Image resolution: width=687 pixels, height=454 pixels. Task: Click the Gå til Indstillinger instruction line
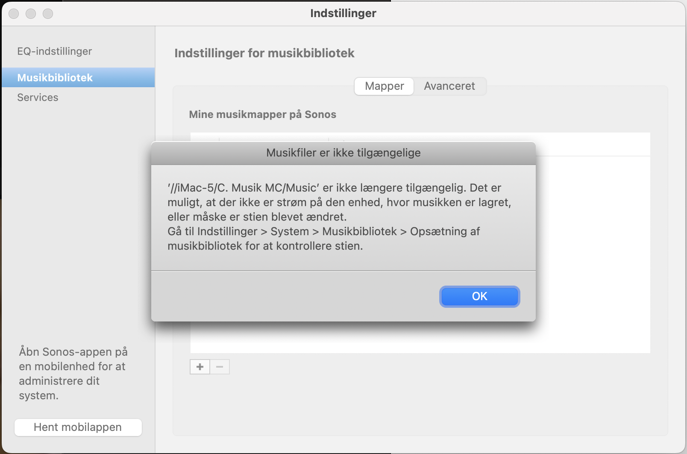click(x=323, y=232)
